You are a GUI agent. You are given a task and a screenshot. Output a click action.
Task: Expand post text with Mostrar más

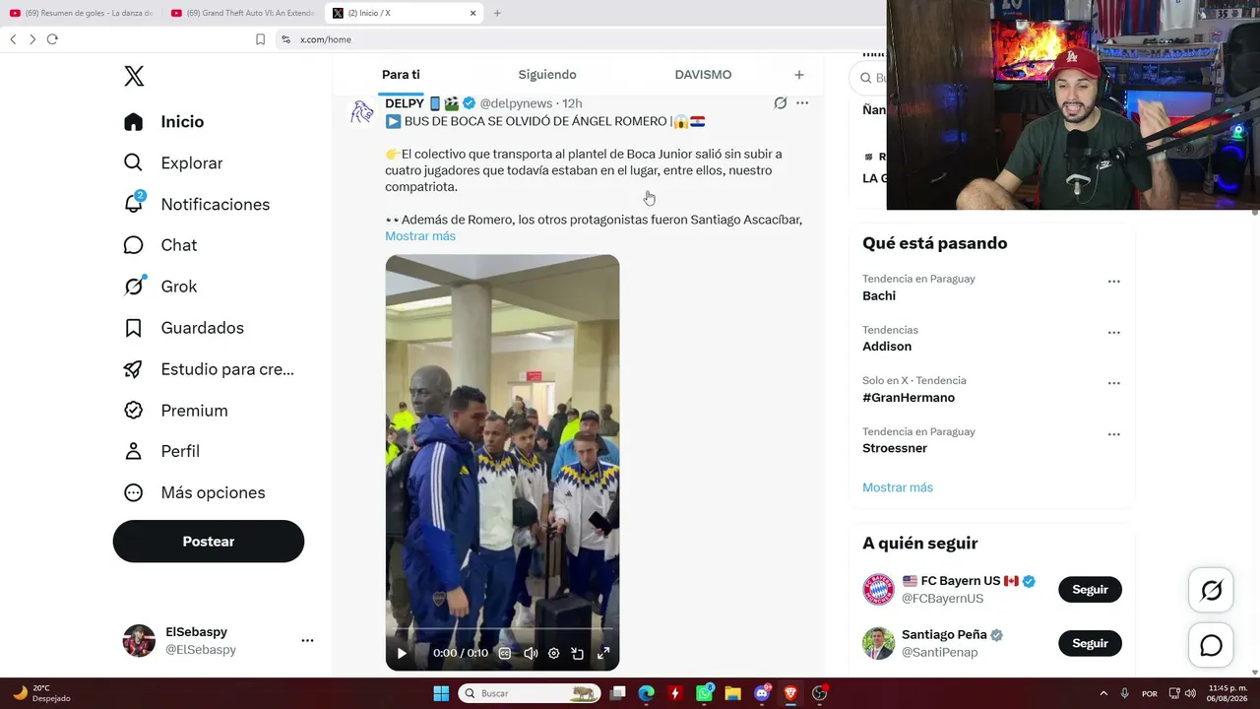(x=420, y=236)
